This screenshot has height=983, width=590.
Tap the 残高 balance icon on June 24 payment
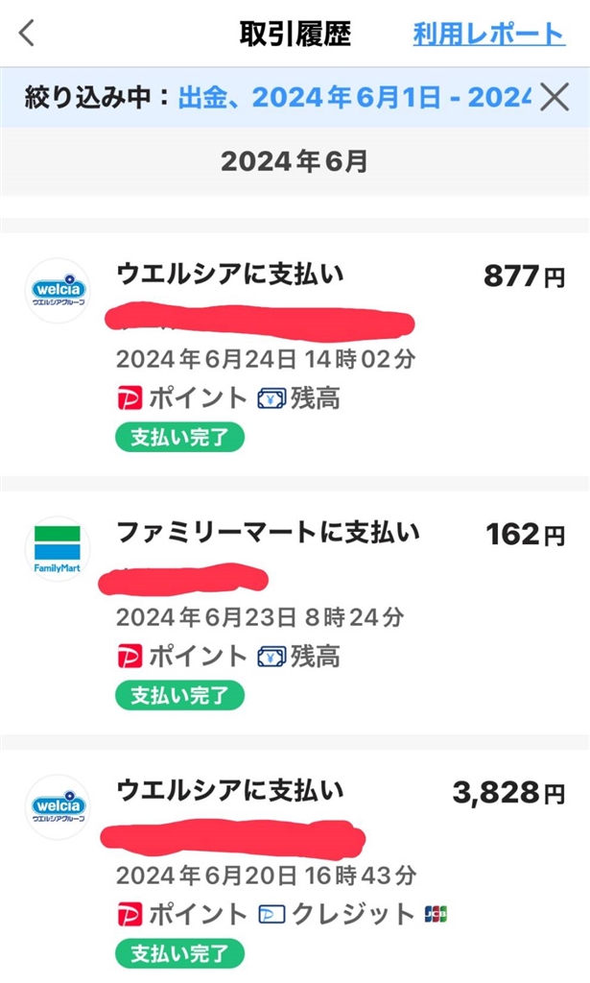(272, 398)
